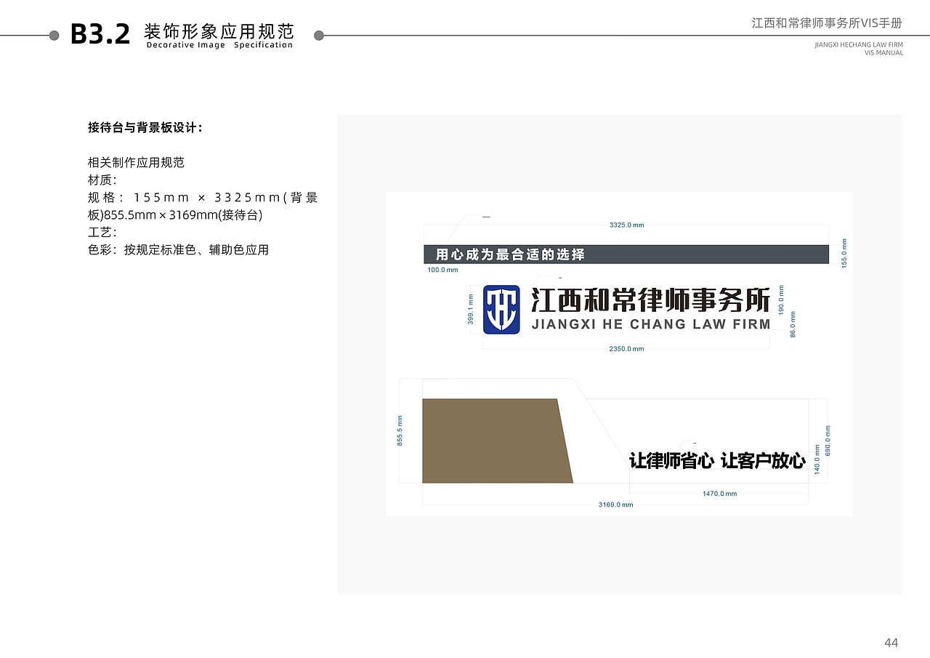Click the subtitle Decorative Image Specification
The width and height of the screenshot is (930, 658).
pyautogui.click(x=219, y=45)
